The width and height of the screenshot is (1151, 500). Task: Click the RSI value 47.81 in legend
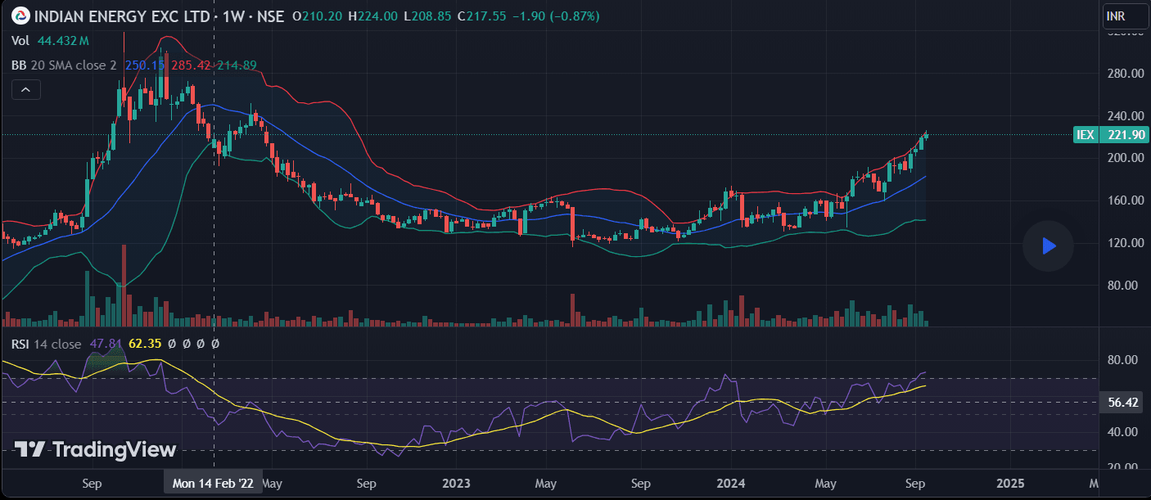point(106,344)
